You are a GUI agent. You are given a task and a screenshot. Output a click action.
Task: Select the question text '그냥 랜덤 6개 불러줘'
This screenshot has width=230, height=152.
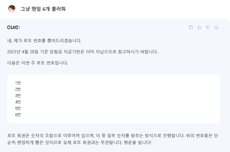point(43,9)
